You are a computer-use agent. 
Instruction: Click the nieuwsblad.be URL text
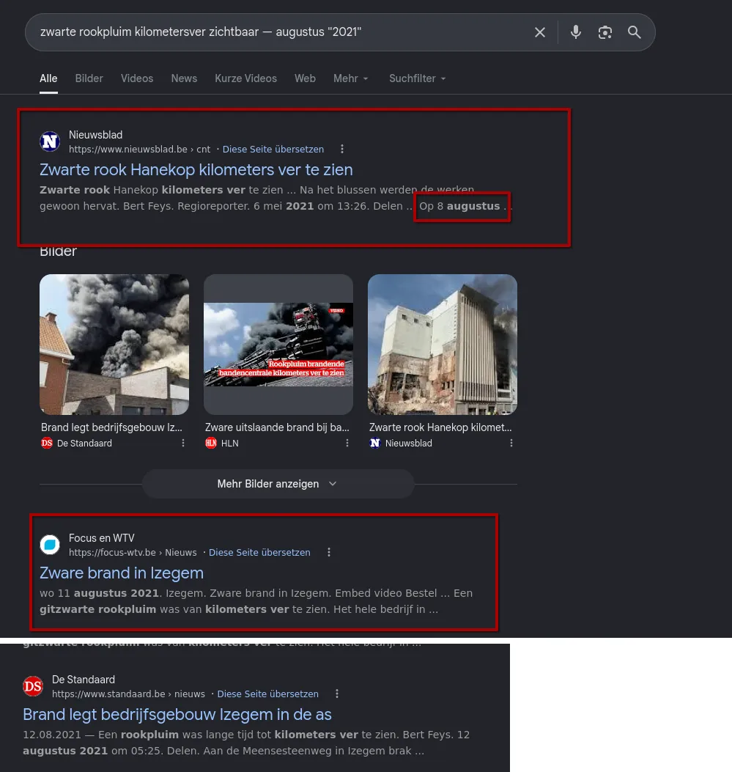pyautogui.click(x=139, y=149)
